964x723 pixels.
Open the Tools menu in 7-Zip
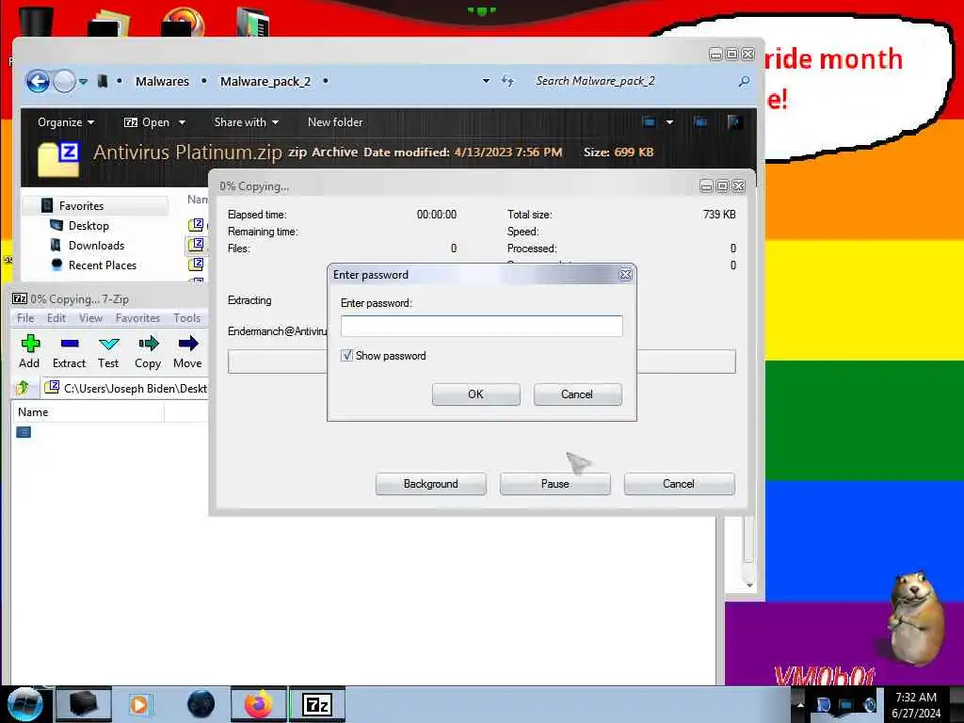187,318
